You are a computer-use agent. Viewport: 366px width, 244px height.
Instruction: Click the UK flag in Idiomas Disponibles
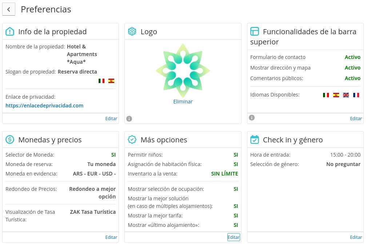[x=346, y=95]
